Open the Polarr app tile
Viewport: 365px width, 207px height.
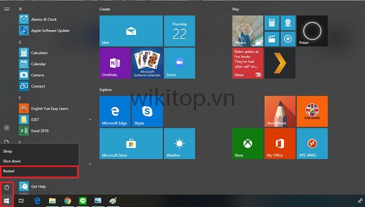click(312, 31)
